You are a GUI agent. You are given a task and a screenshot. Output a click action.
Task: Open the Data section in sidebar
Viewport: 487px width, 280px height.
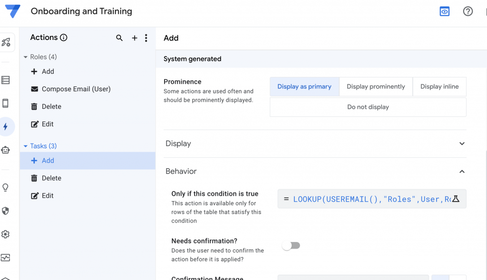[6, 80]
